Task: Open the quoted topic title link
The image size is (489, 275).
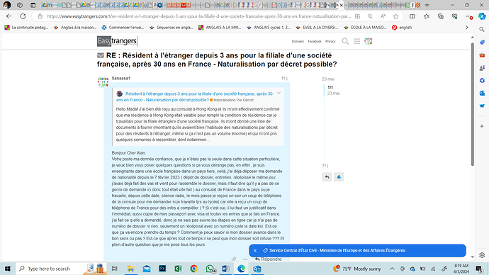Action: [194, 96]
